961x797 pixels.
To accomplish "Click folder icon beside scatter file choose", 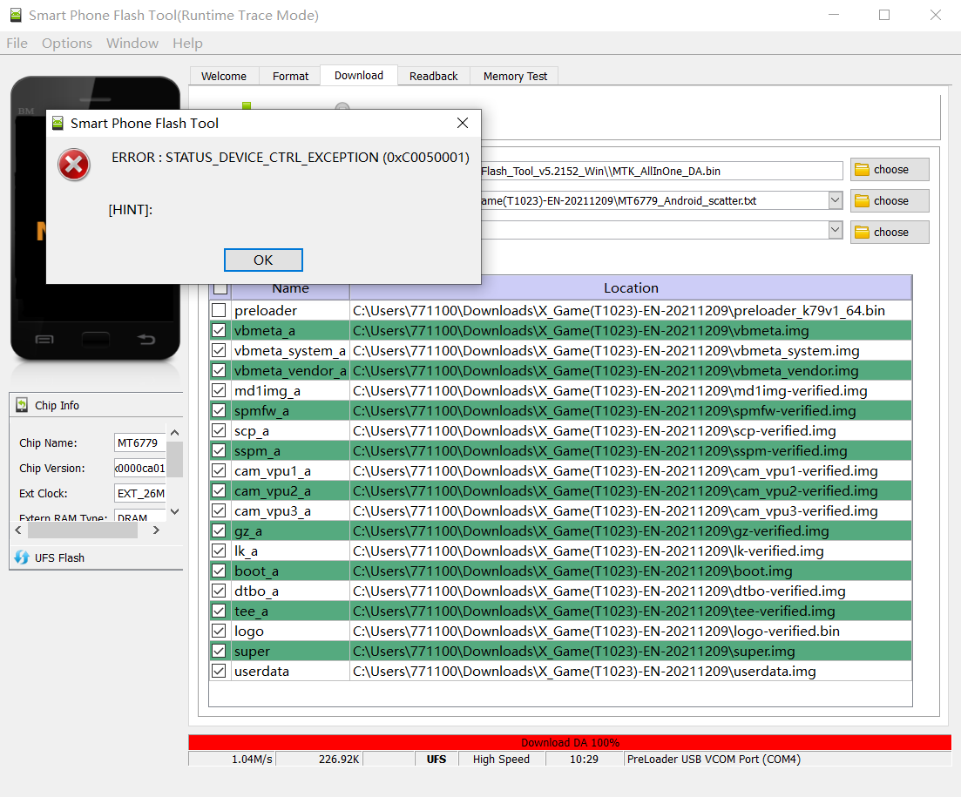I will pos(863,201).
